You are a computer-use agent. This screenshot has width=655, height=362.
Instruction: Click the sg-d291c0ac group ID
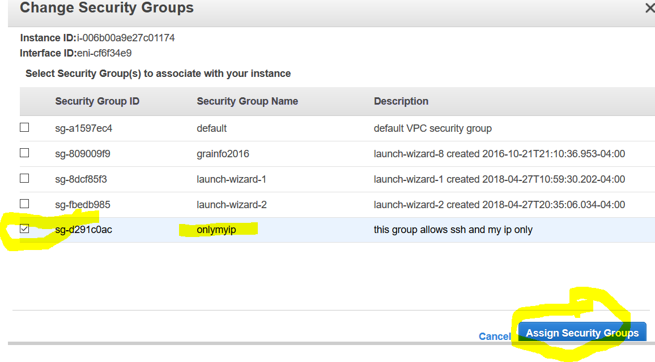point(83,230)
